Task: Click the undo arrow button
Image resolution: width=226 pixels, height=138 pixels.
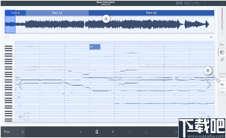Action: click(x=22, y=132)
